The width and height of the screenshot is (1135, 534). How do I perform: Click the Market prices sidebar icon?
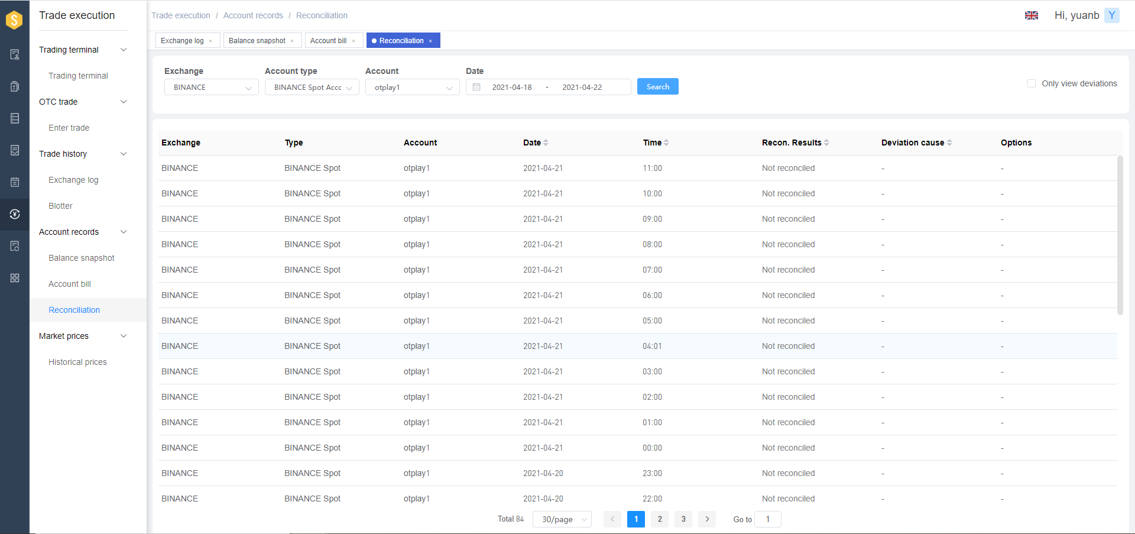tap(15, 246)
